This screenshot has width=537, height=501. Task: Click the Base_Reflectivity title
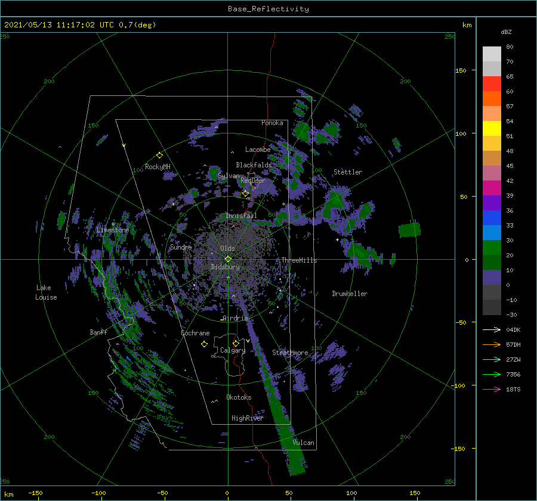pos(268,9)
